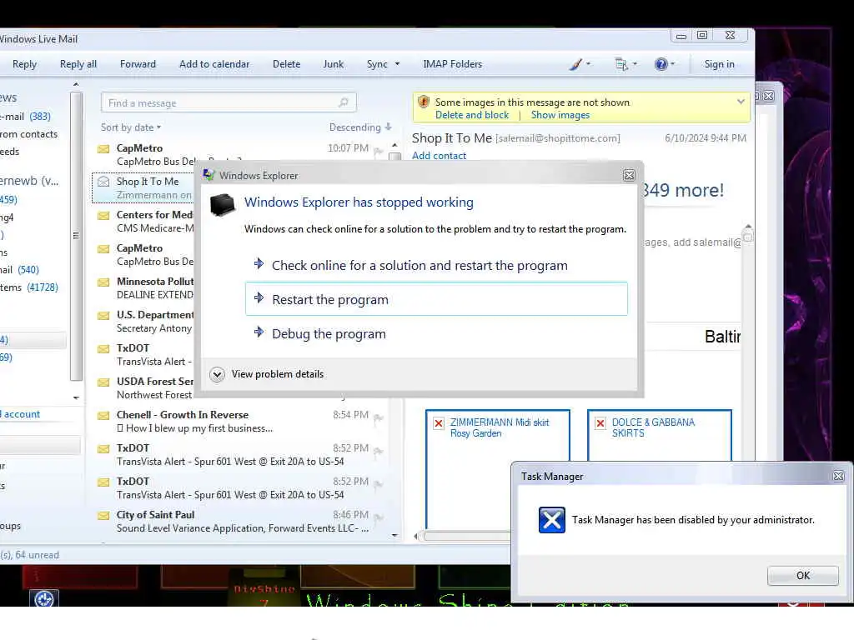Close the Windows Explorer error dialog

(x=629, y=175)
